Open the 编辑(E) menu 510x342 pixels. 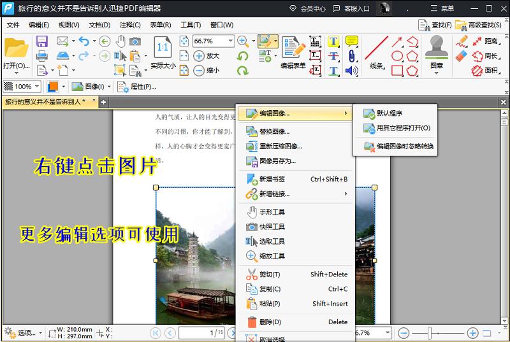click(x=39, y=25)
